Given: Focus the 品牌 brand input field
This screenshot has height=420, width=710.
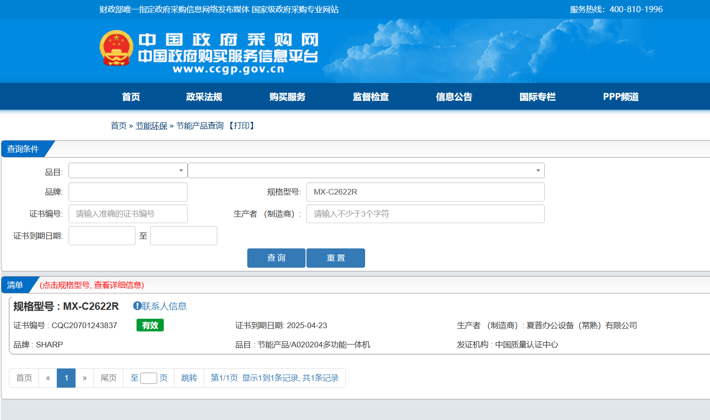Looking at the screenshot, I should 128,192.
